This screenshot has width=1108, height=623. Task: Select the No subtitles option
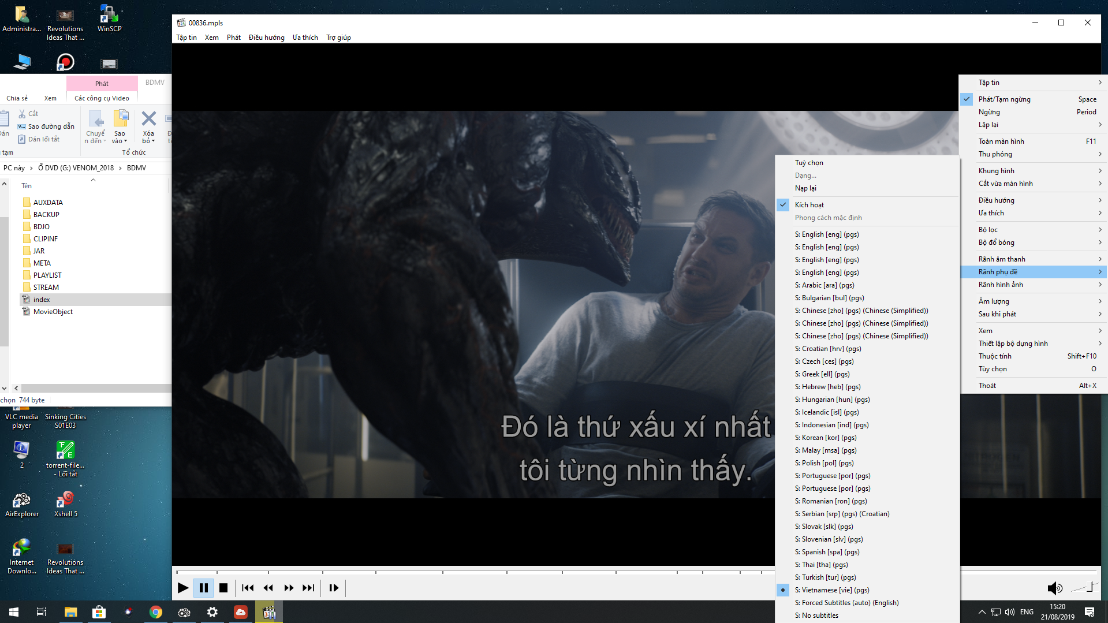[x=867, y=615]
